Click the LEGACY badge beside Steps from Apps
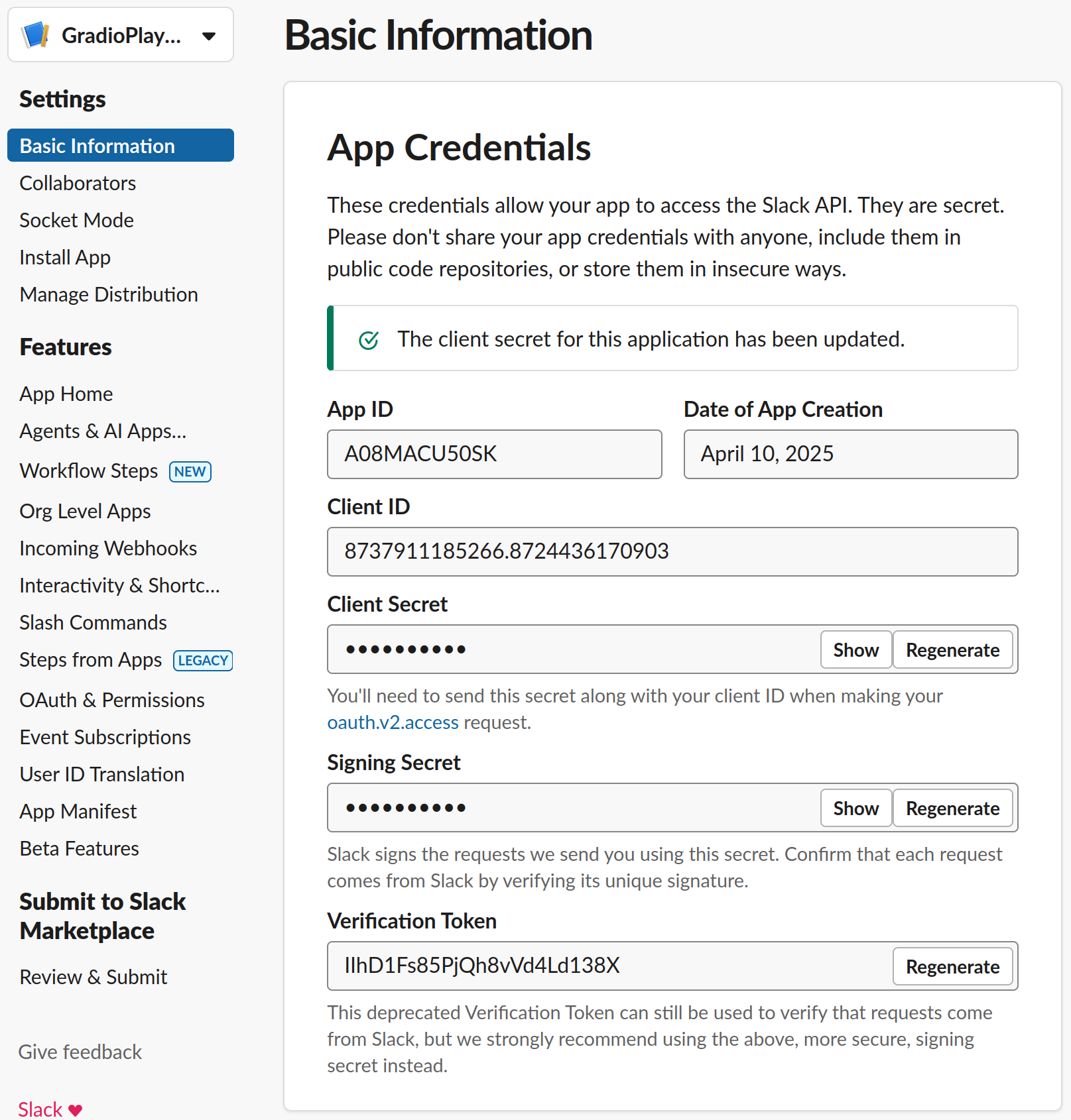The width and height of the screenshot is (1071, 1120). click(203, 661)
